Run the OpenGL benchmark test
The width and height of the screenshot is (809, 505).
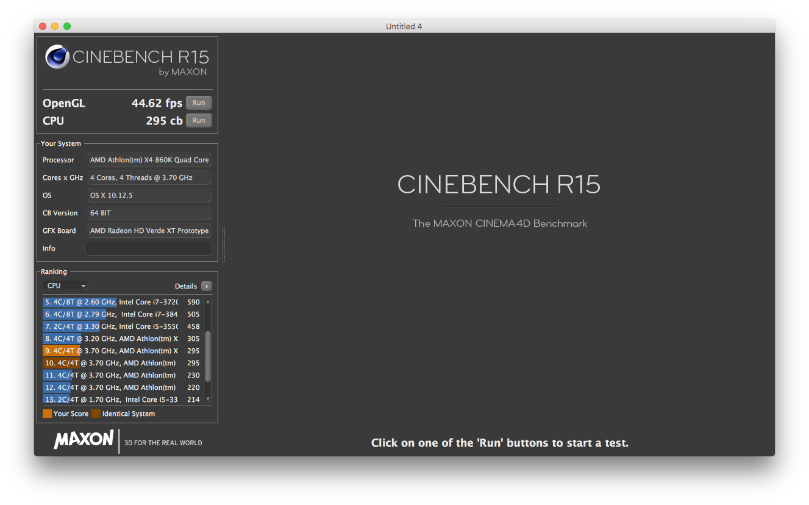point(199,103)
